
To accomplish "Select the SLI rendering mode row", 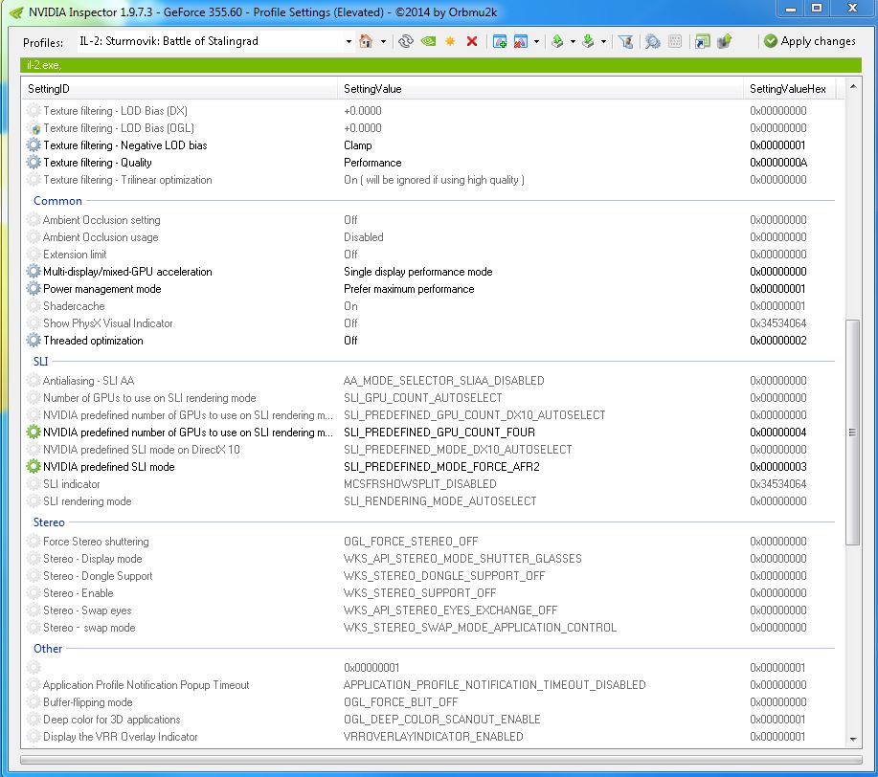I will 431,501.
